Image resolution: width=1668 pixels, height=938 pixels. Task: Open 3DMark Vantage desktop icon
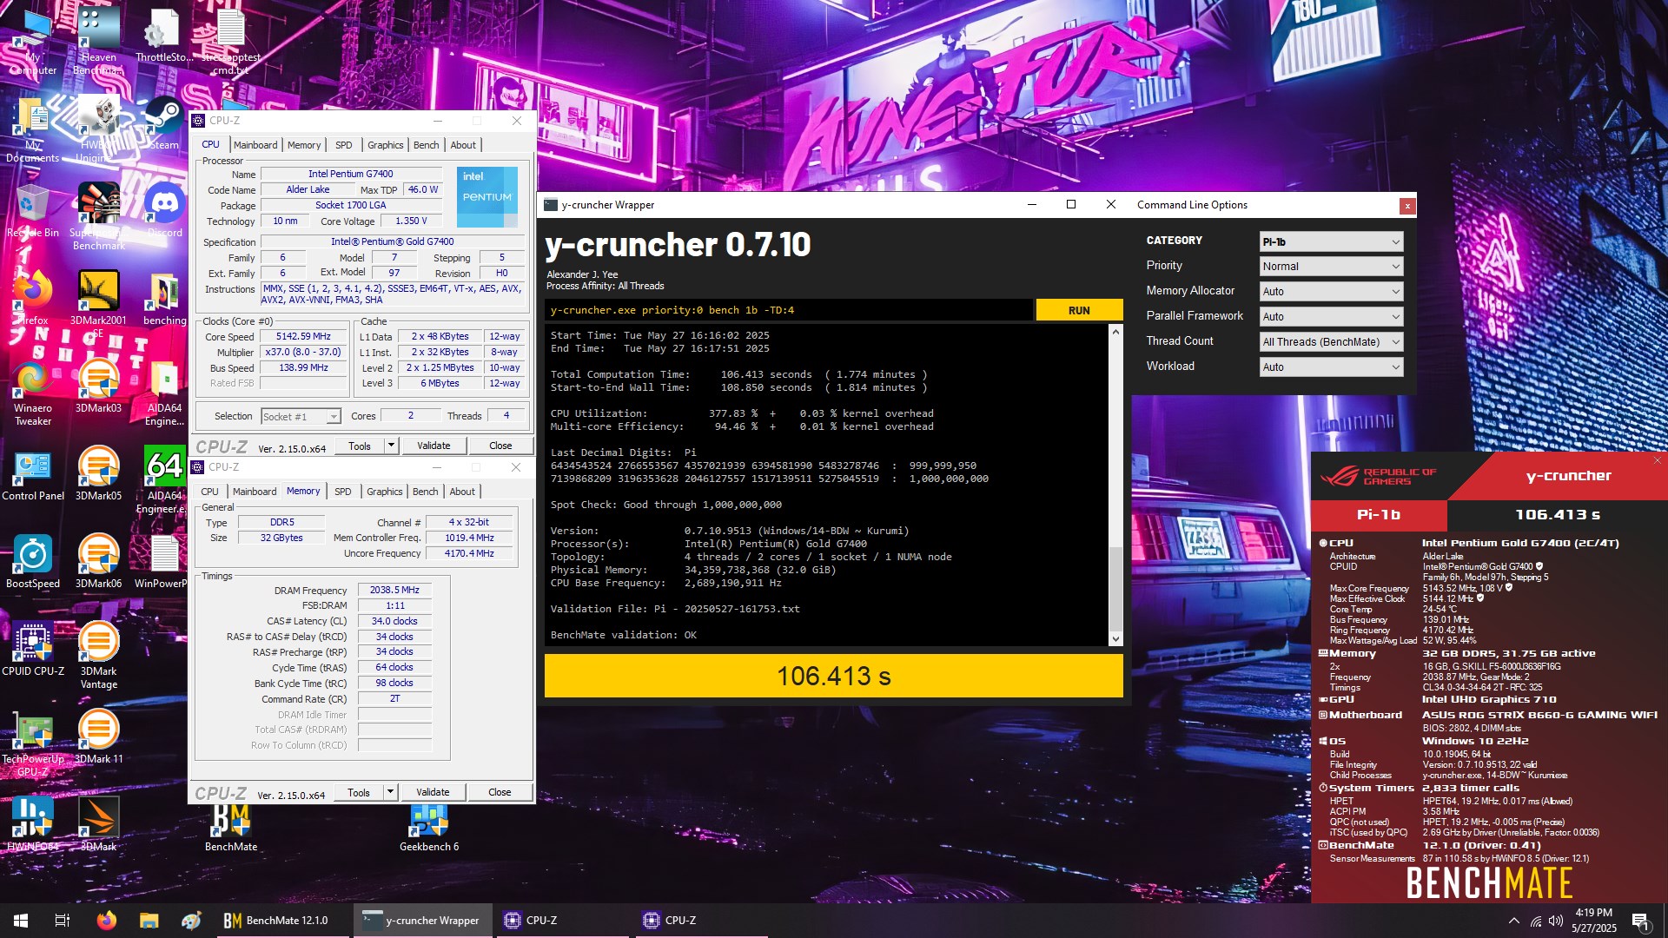pyautogui.click(x=98, y=656)
